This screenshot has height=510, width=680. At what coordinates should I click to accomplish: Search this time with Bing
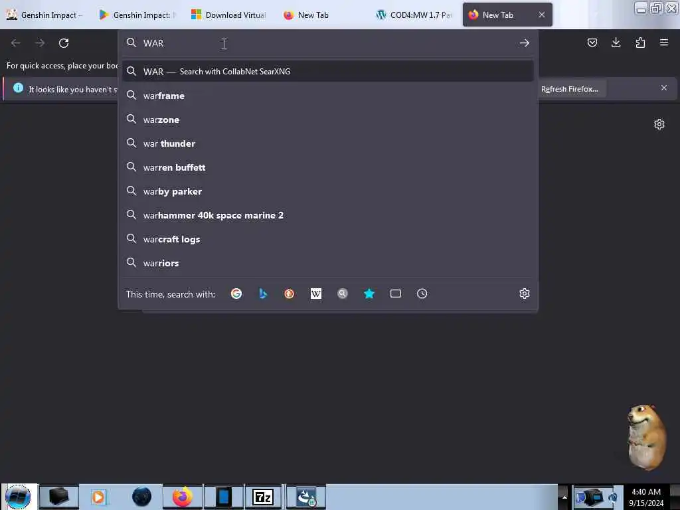pos(263,294)
